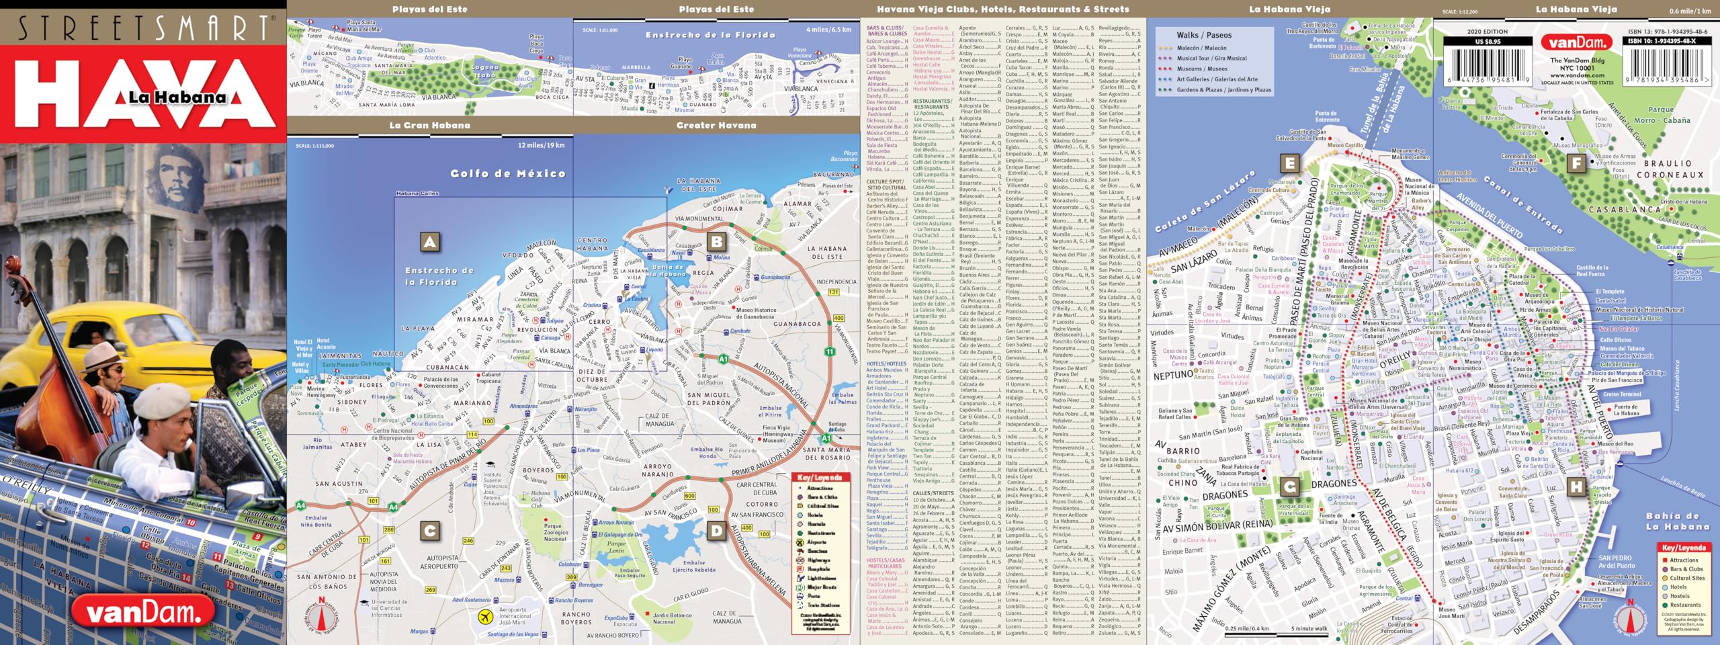Click the Museo del Ron label

click(x=1615, y=444)
